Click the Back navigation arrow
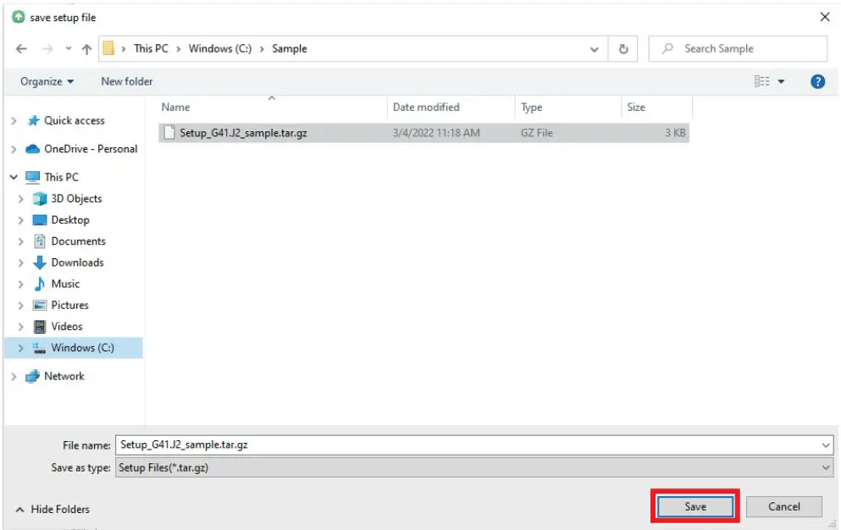The height and width of the screenshot is (530, 841). tap(21, 49)
